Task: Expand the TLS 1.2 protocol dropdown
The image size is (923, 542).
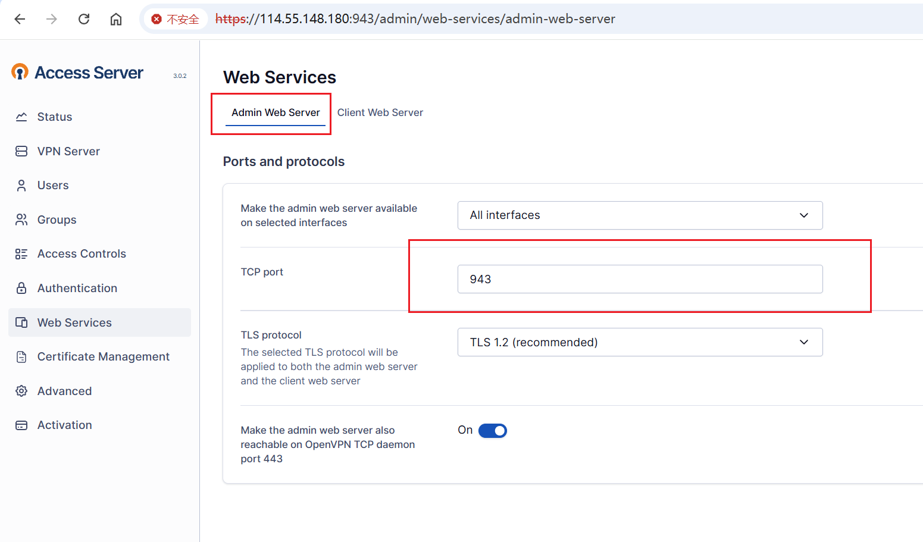Action: (640, 342)
